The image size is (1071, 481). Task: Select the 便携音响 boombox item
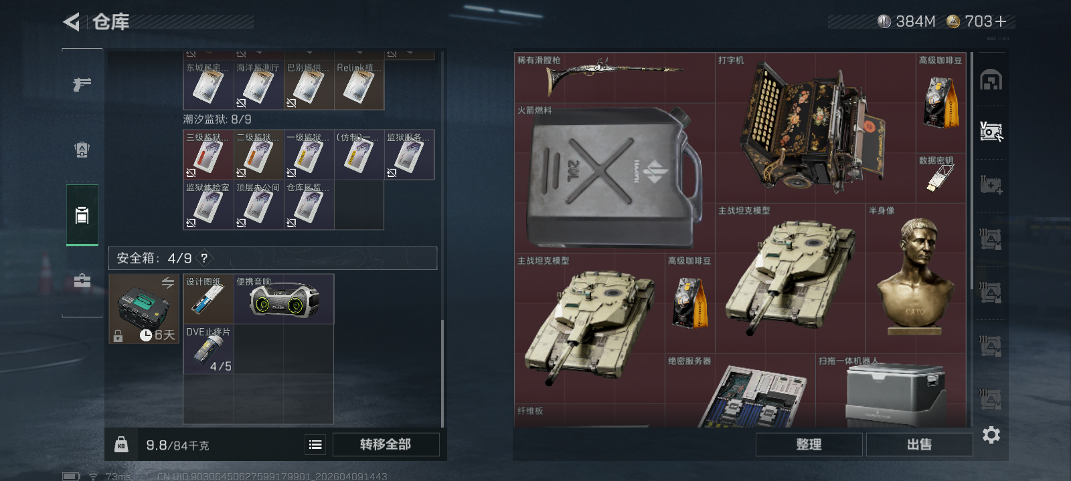[284, 299]
